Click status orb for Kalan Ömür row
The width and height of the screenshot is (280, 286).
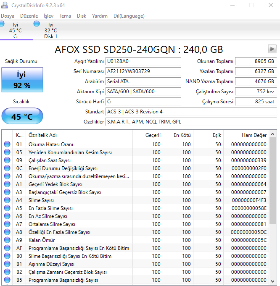click(7, 240)
